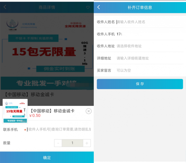Tap the product title below the banner
Viewport: 186px width, 163px height.
pos(29,94)
